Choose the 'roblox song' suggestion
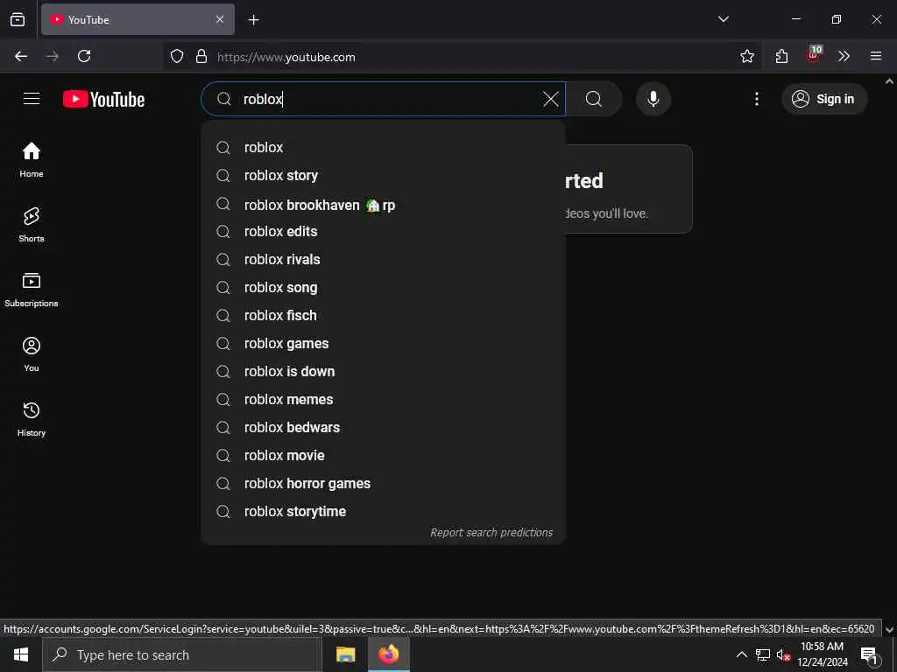Screen dimensions: 897x672 point(384,287)
